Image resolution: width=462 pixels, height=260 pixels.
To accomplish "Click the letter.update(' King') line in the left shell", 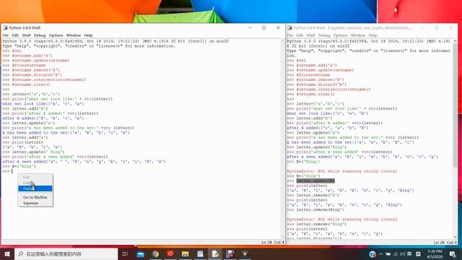I will click(x=38, y=152).
